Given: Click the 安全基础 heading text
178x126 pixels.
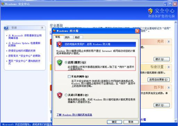Looking at the screenshot, I should tap(56, 26).
